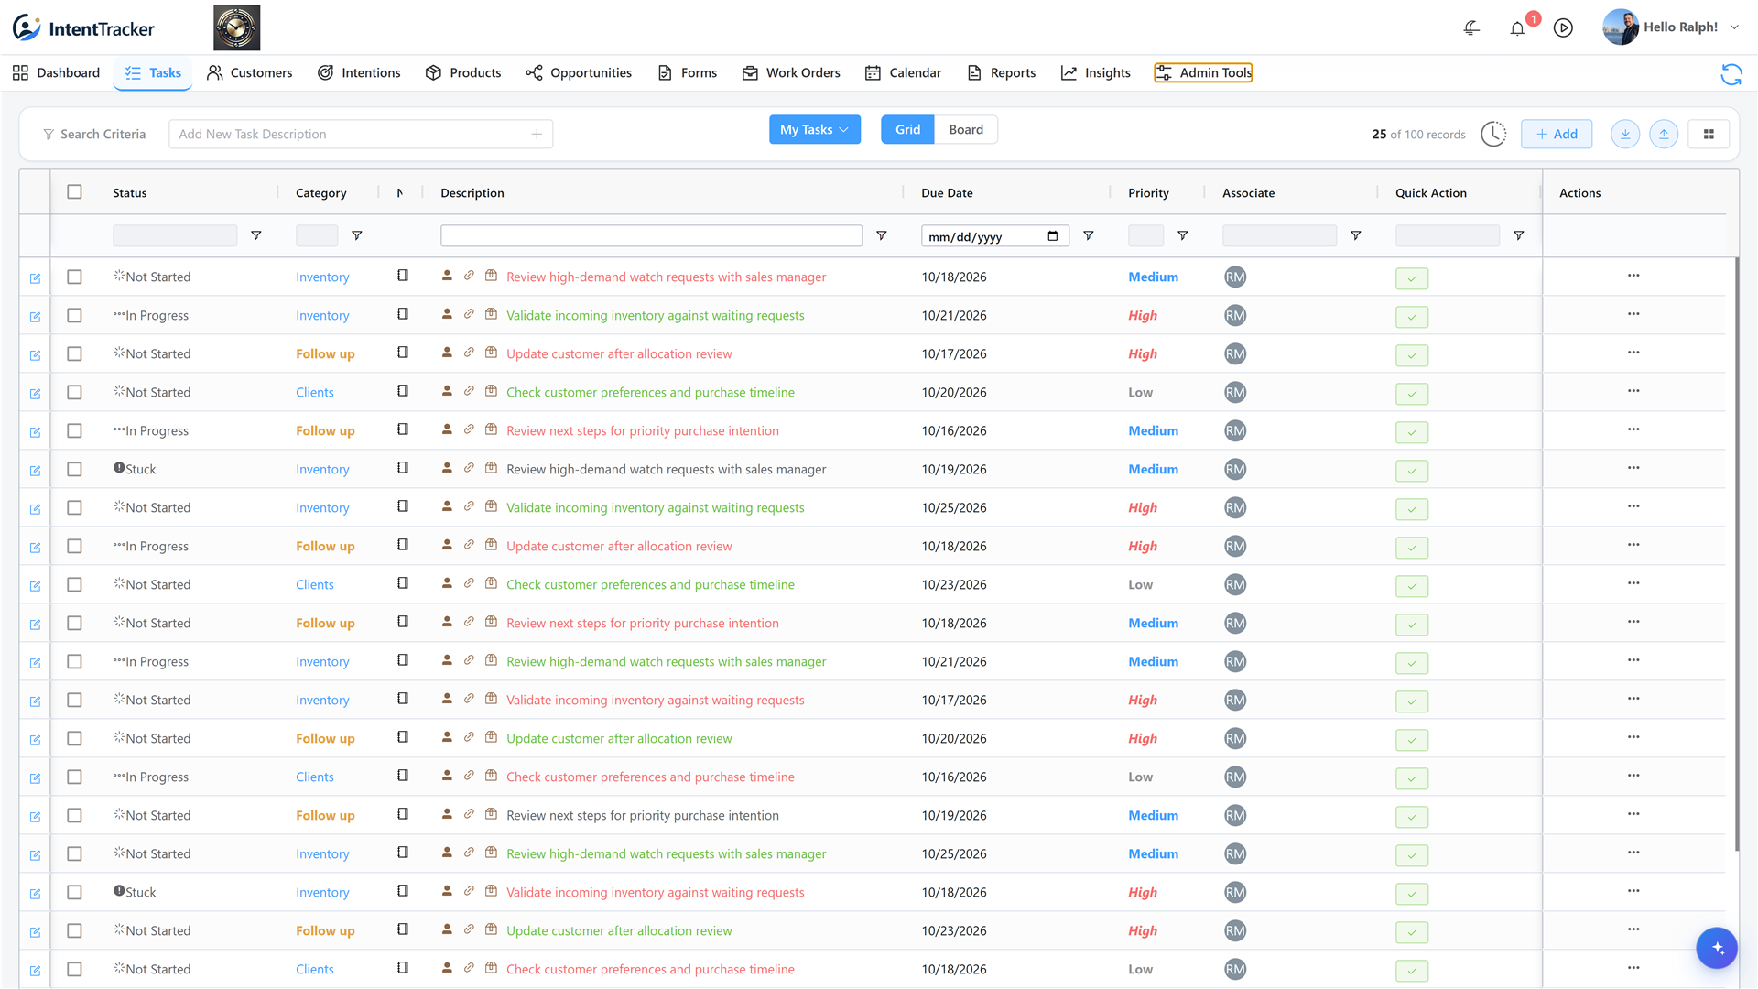The image size is (1758, 989).
Task: Click the Priority column filter funnel
Action: click(1183, 236)
